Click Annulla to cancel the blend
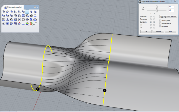The image size is (179, 112). tap(158, 32)
